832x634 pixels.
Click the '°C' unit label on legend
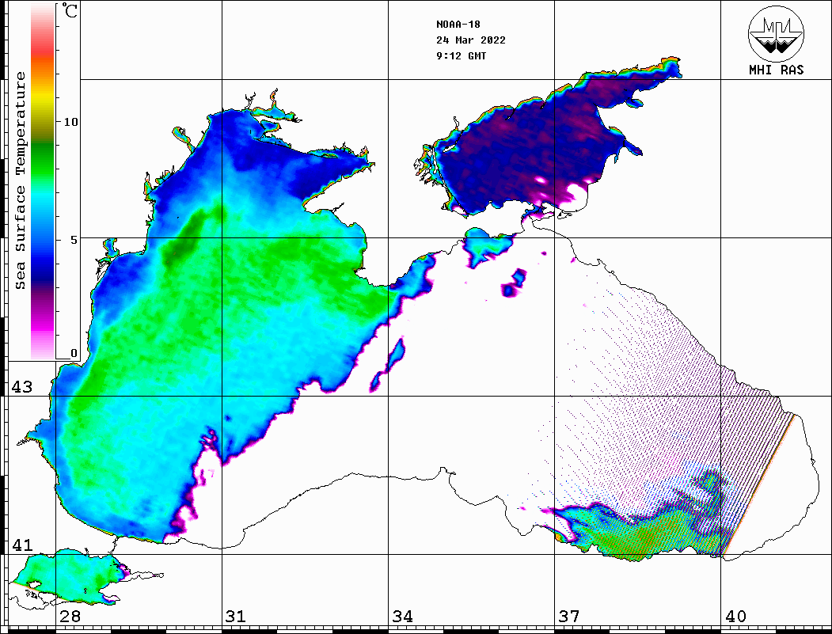(69, 10)
